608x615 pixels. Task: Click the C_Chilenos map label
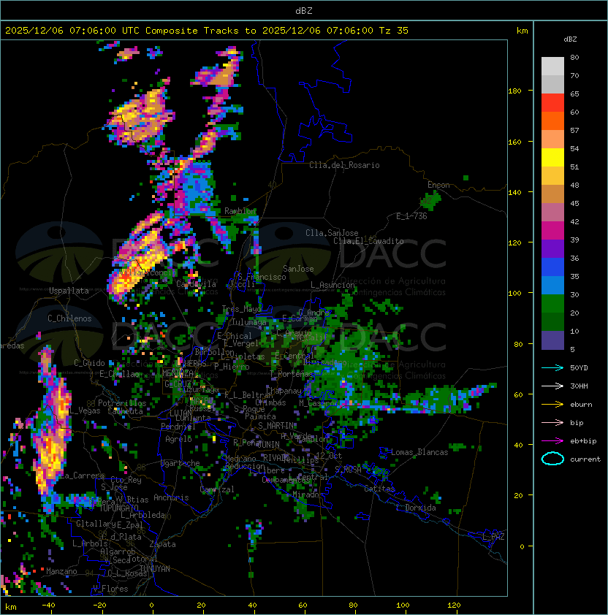point(69,318)
